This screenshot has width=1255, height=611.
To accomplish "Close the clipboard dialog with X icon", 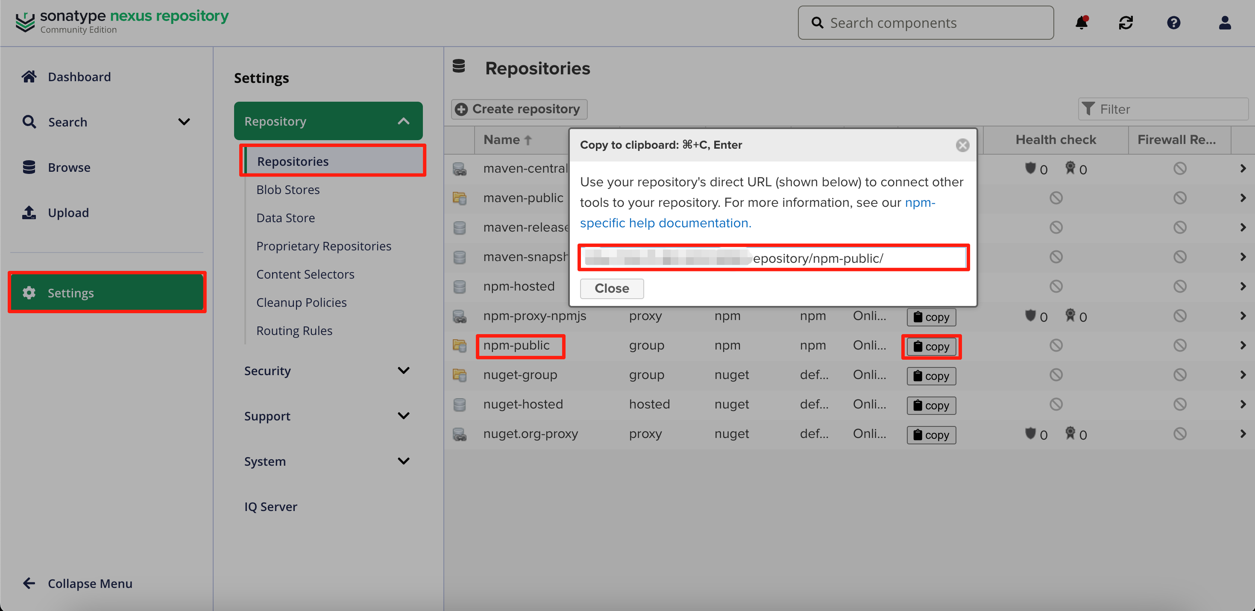I will 962,145.
